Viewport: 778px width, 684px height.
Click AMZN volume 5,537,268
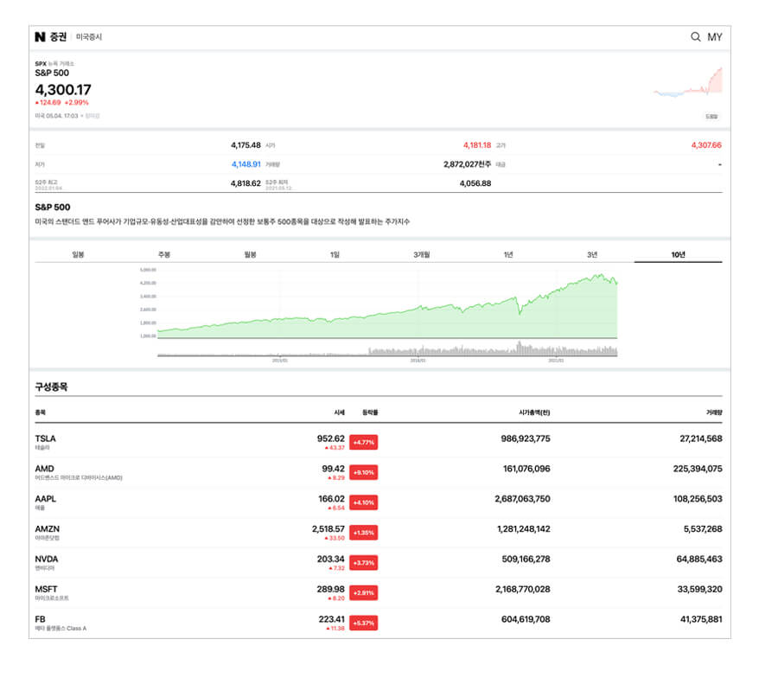click(x=703, y=529)
